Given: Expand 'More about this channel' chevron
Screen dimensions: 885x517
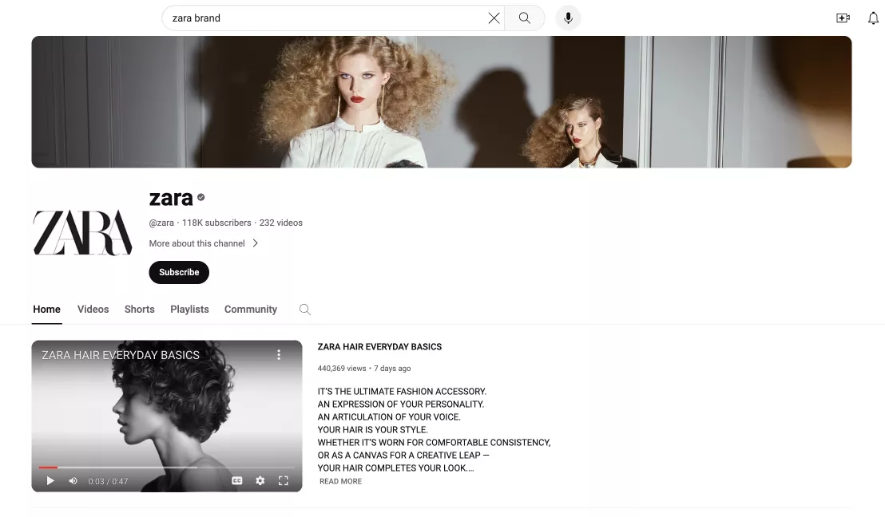Looking at the screenshot, I should pos(255,243).
